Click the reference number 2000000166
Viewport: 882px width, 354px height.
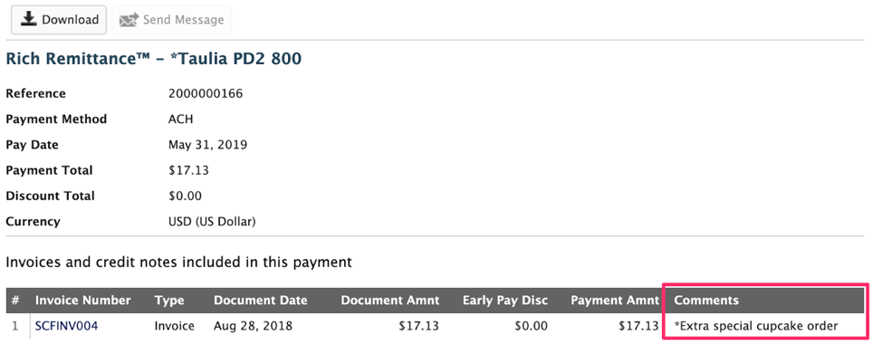pyautogui.click(x=206, y=93)
